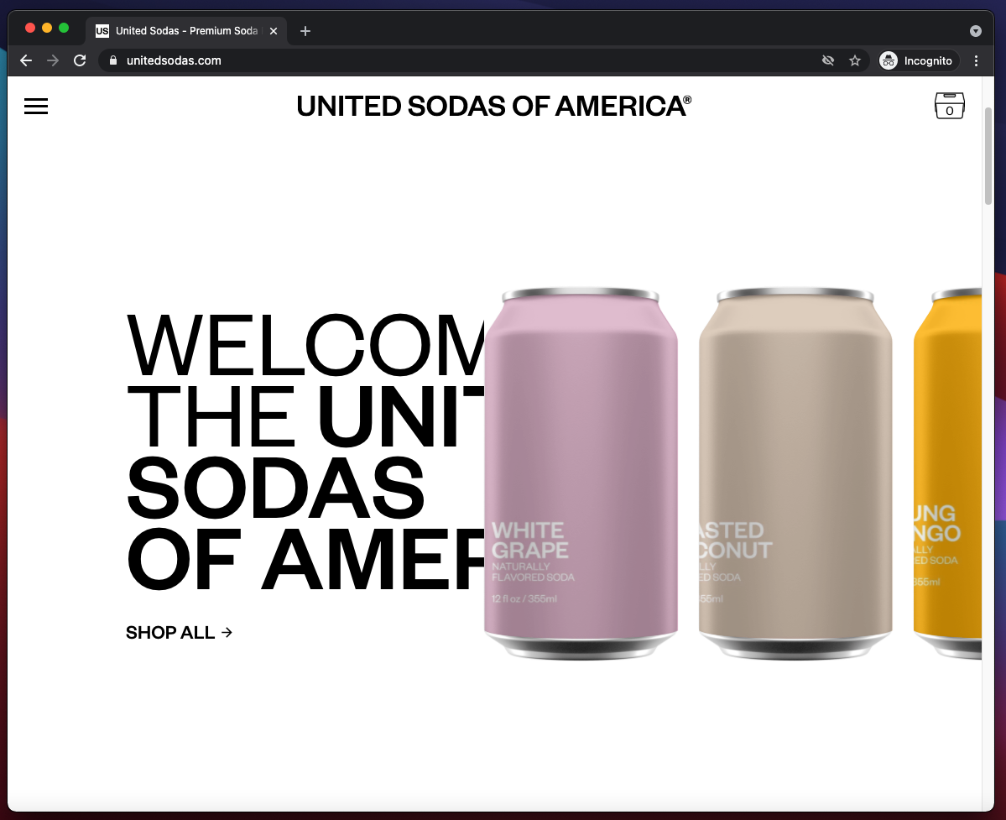Select the beige Toasted Coconut soda can

[x=795, y=473]
